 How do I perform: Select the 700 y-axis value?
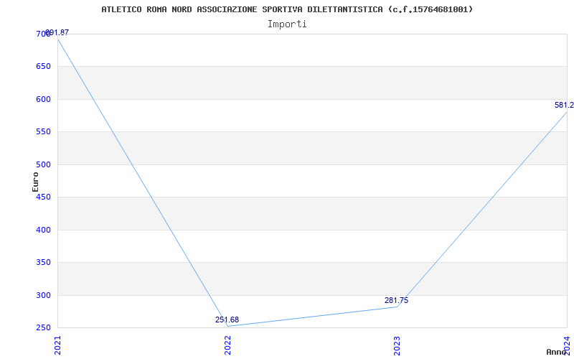[43, 34]
